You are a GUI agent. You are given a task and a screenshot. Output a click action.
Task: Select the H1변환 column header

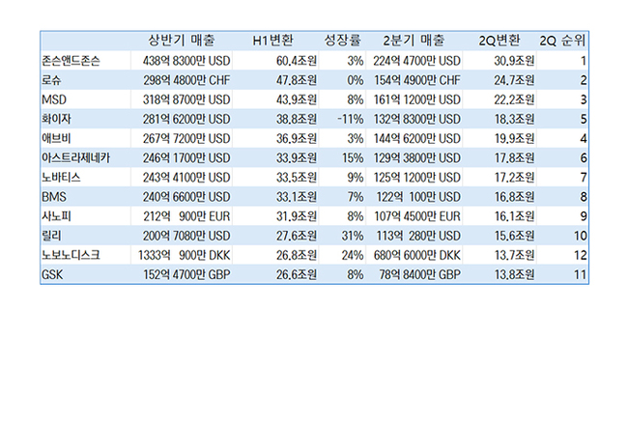272,41
